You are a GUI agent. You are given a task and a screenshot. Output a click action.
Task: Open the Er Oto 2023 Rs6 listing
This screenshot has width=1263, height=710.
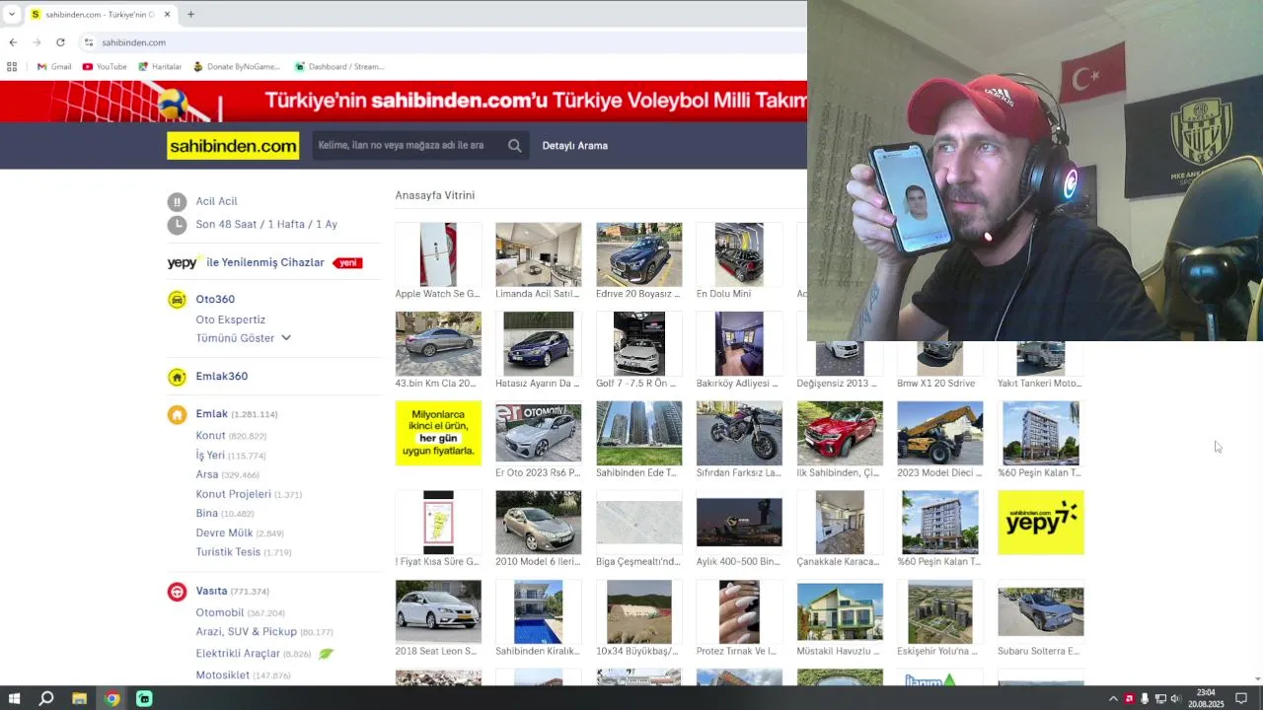pos(538,440)
